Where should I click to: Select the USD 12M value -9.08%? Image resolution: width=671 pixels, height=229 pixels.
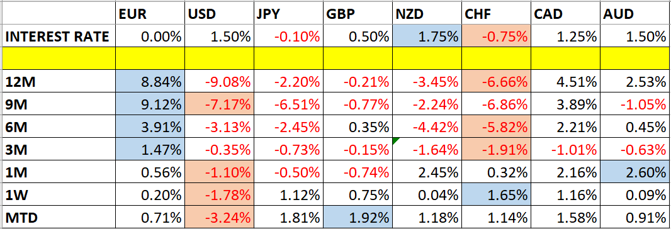tap(220, 81)
